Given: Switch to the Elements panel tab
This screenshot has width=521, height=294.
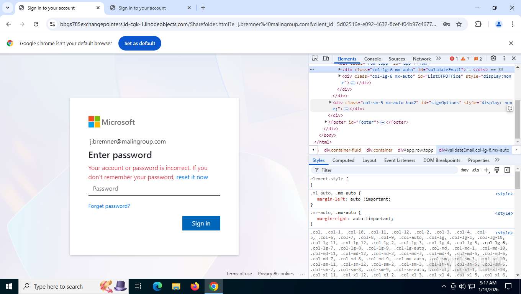Looking at the screenshot, I should (347, 59).
